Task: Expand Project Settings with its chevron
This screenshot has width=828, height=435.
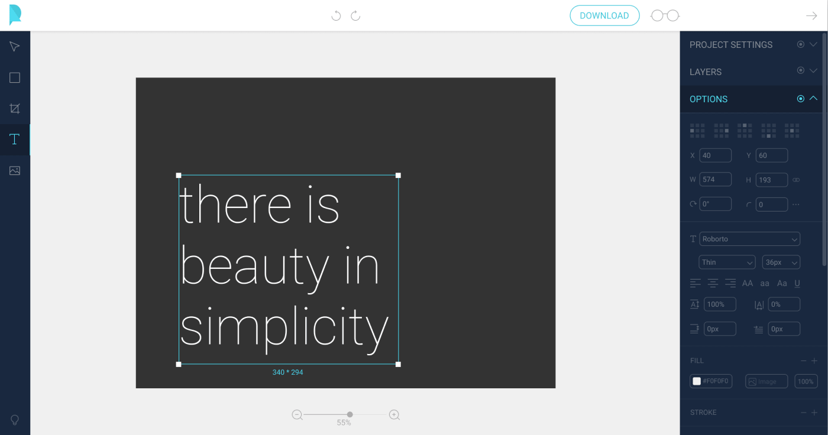Action: pyautogui.click(x=813, y=44)
